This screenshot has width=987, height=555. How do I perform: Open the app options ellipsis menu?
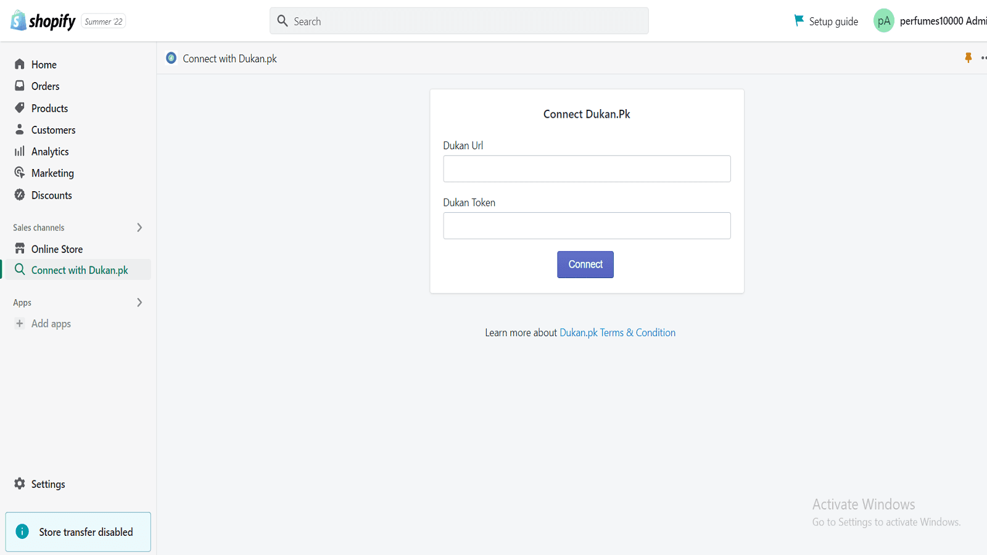[x=983, y=58]
